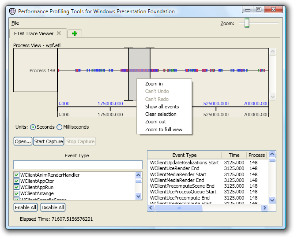Click the Start Capture button
Viewport: 294px width, 237px height.
pos(49,141)
